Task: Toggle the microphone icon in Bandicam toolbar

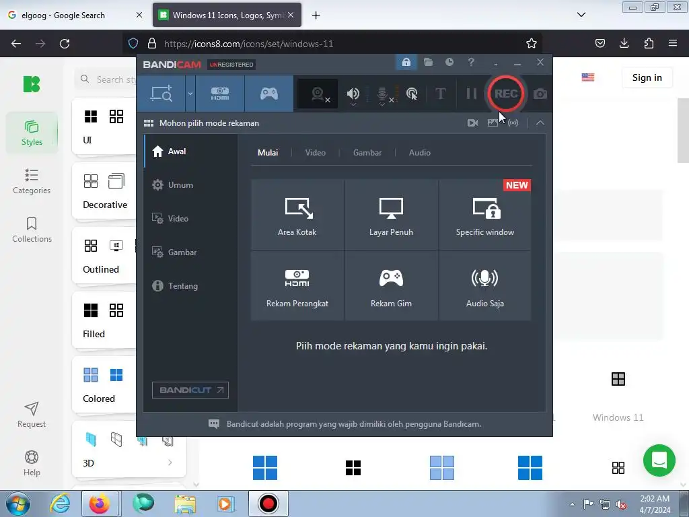Action: coord(383,94)
